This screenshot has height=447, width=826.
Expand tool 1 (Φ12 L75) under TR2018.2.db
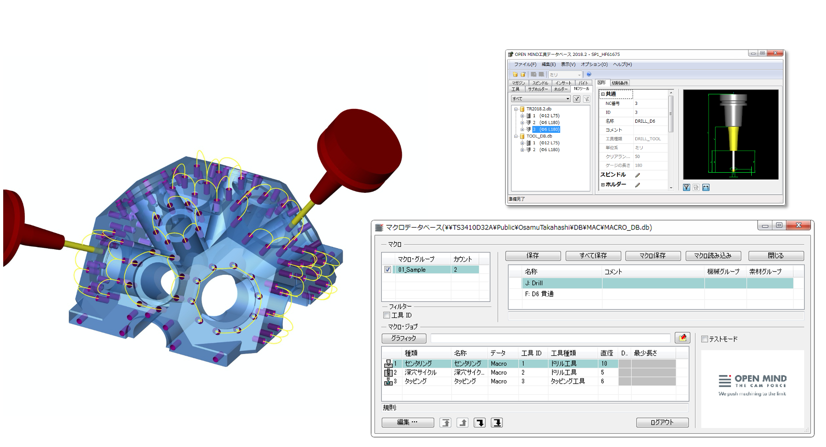tap(522, 116)
